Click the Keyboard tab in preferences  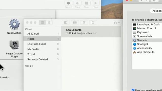point(156,11)
